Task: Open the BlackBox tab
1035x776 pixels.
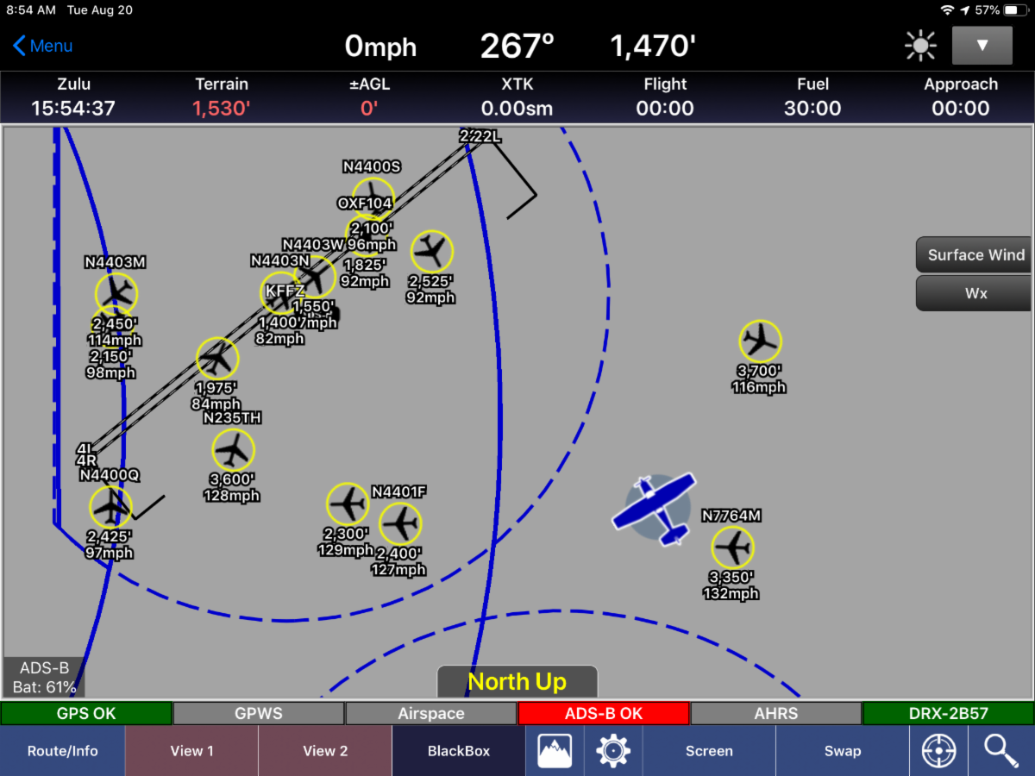Action: pos(459,751)
